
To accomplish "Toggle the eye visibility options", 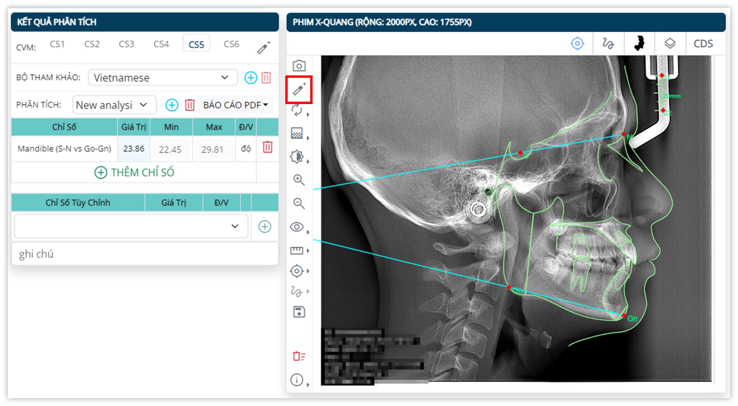I will [x=297, y=227].
